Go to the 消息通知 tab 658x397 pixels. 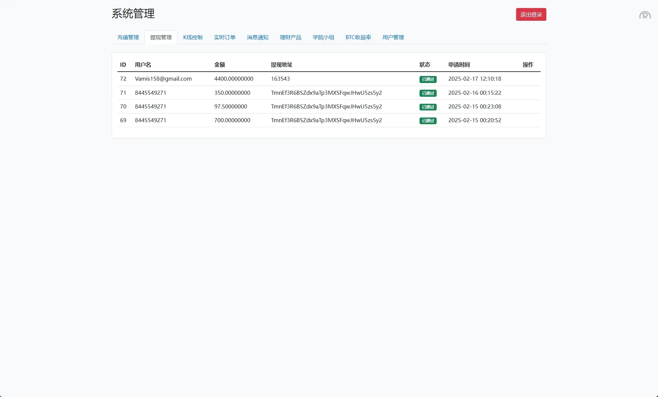click(258, 37)
